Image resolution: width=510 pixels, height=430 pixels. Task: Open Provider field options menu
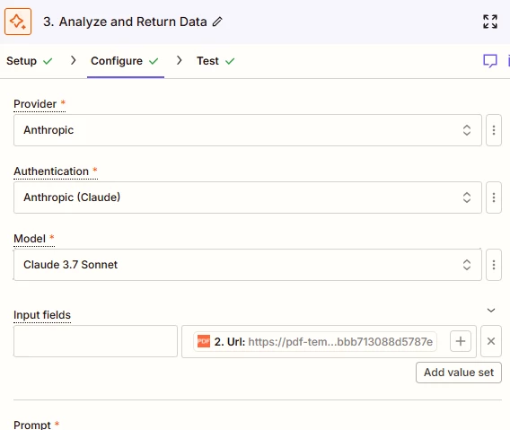click(x=494, y=130)
